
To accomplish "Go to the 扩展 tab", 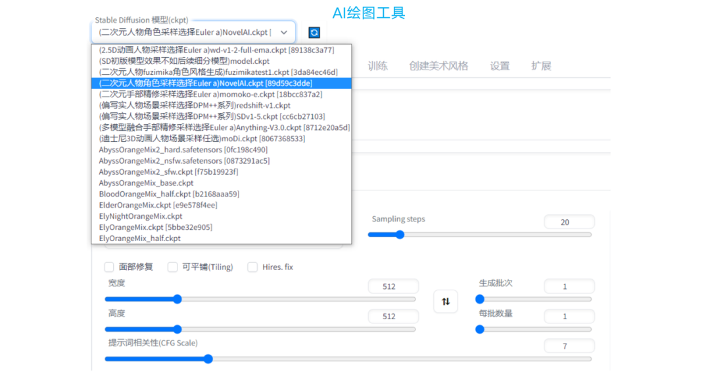I will [541, 66].
